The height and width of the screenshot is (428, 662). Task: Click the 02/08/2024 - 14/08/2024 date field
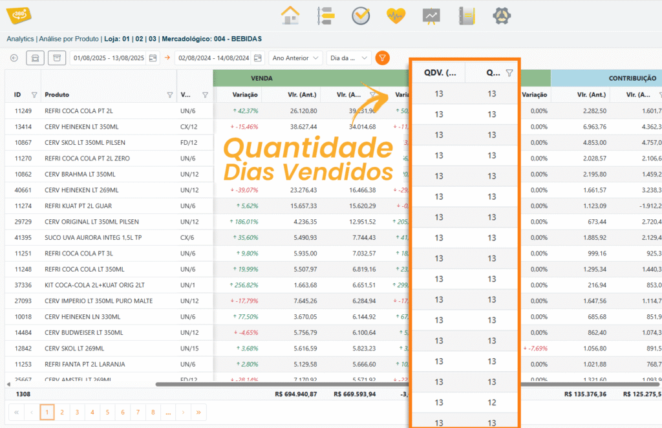(x=213, y=58)
